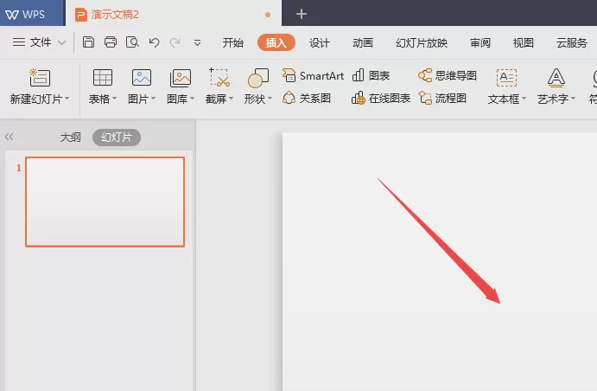Click the Save icon in quick toolbar
Screen dimensions: 597x391
[88, 42]
